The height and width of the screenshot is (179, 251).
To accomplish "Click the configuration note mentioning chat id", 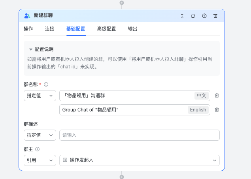I will 119,63.
